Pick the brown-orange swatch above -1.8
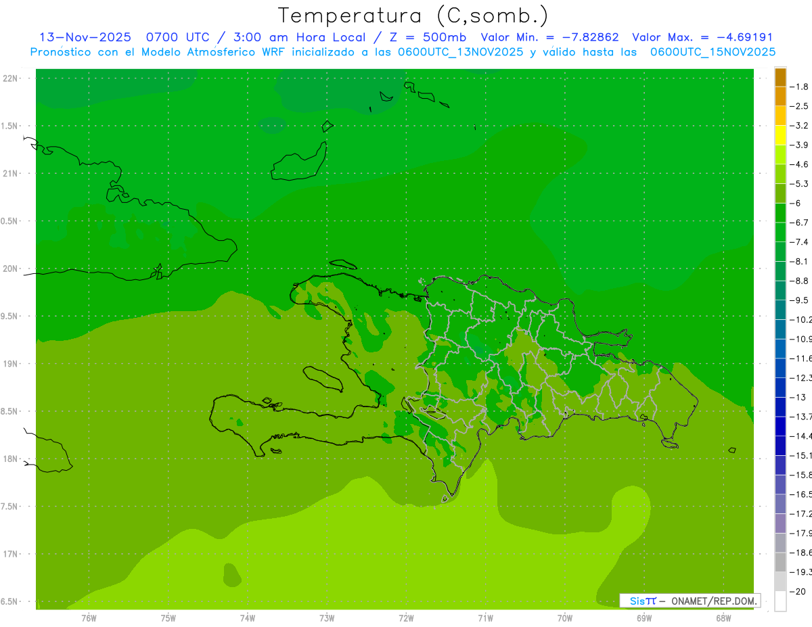 pos(780,77)
